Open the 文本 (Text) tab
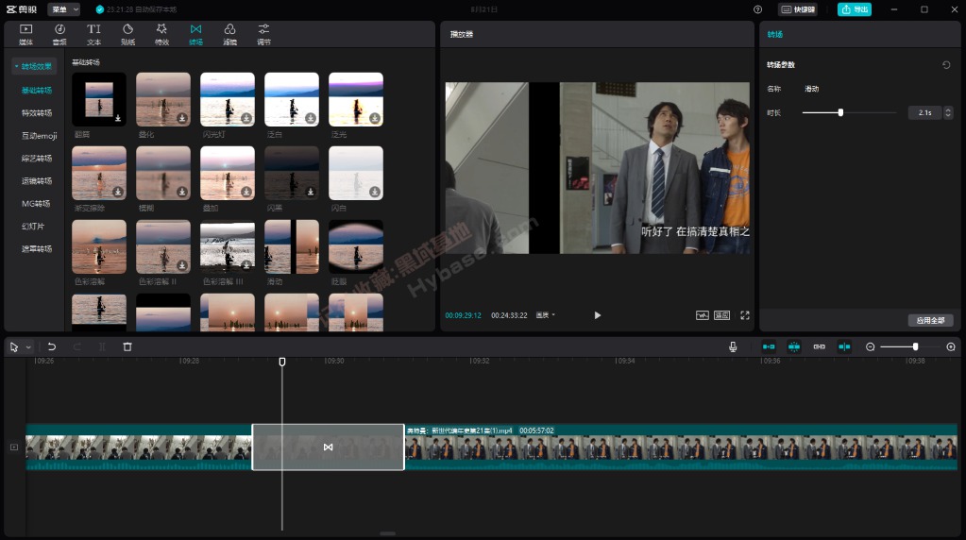The image size is (966, 540). [x=93, y=35]
